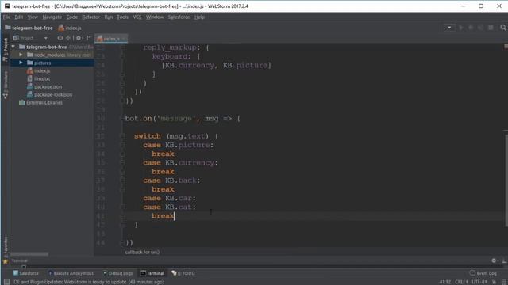Place cursor in 'case KB.back:' line

tap(171, 180)
